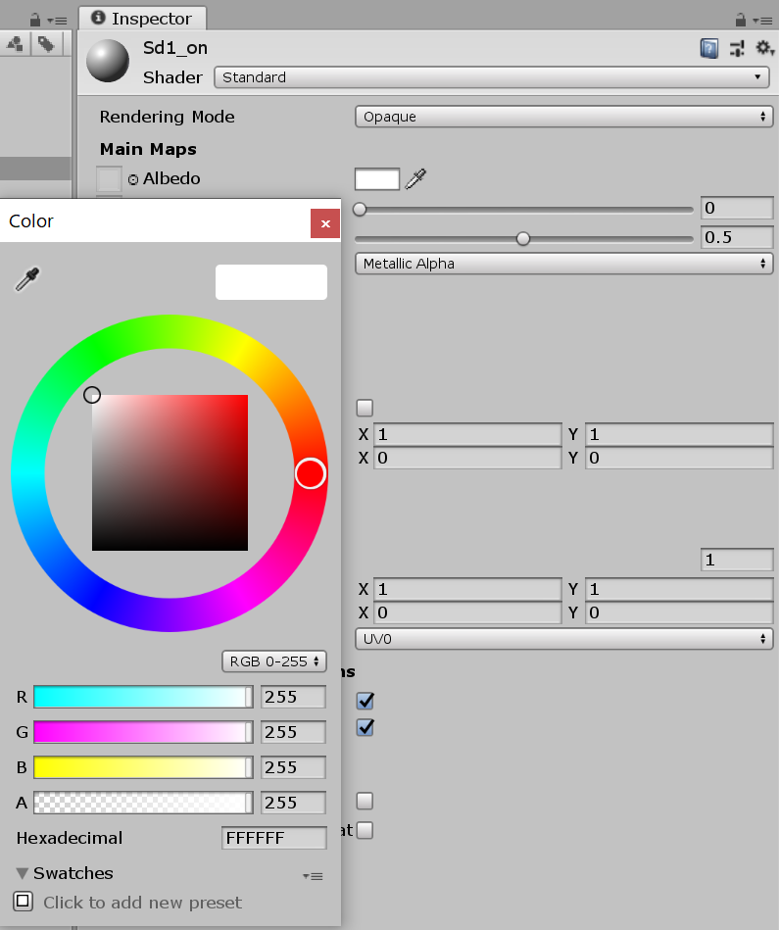Click the secondary maps value field showing 1
Image resolution: width=779 pixels, height=930 pixels.
[737, 560]
